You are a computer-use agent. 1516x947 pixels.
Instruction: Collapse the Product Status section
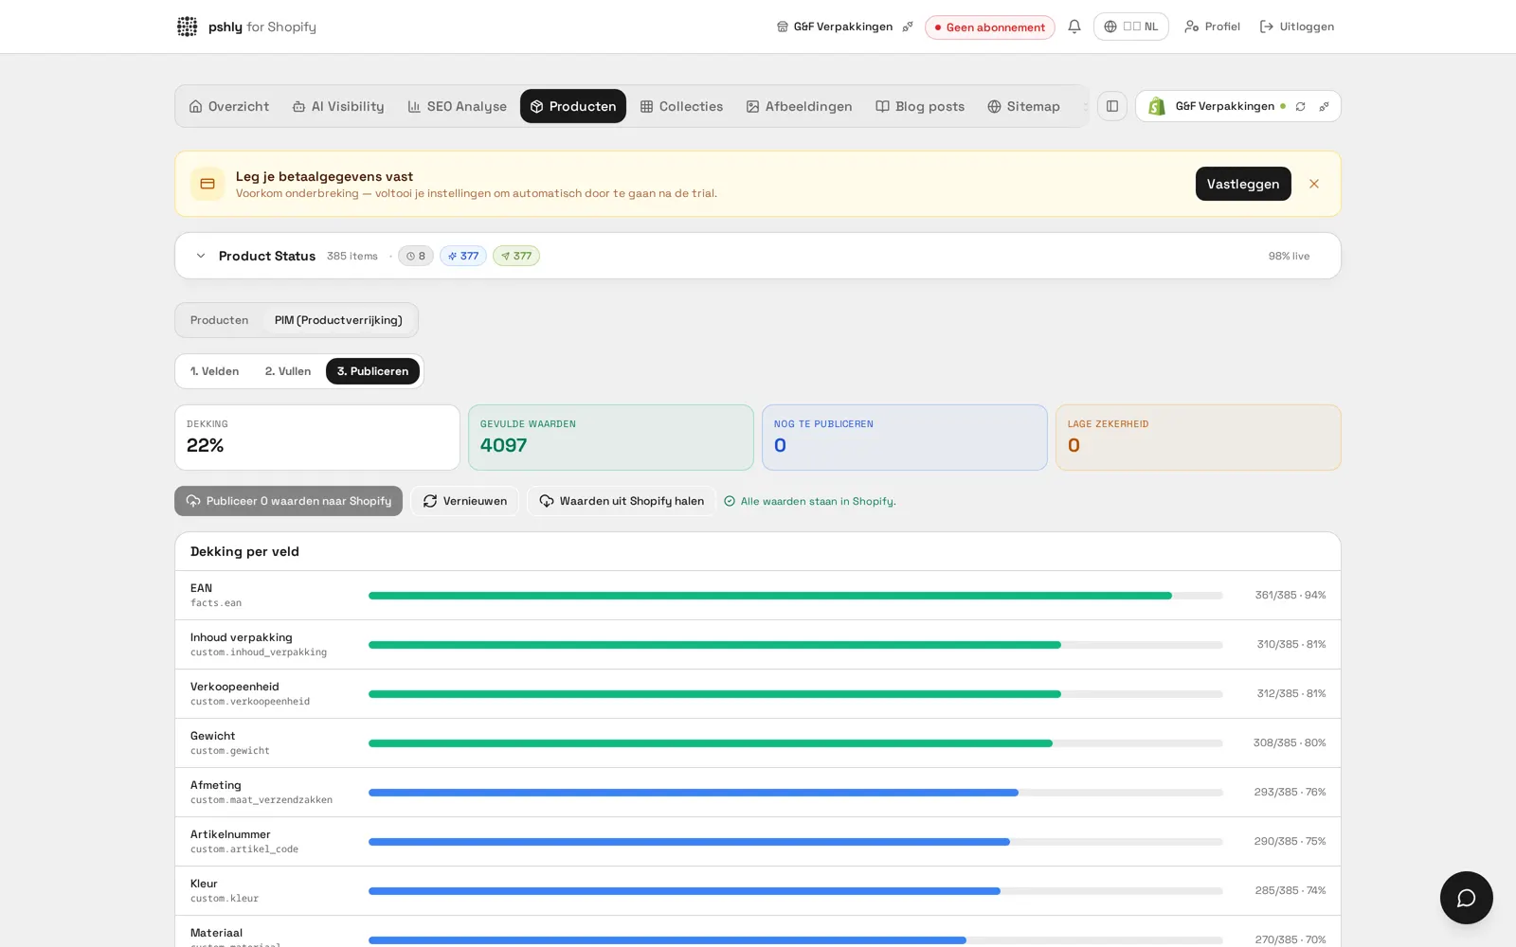click(201, 256)
